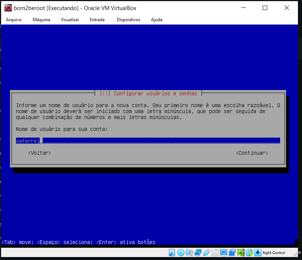This screenshot has width=302, height=260.
Task: Click the network adapters indicator icon
Action: [x=198, y=253]
